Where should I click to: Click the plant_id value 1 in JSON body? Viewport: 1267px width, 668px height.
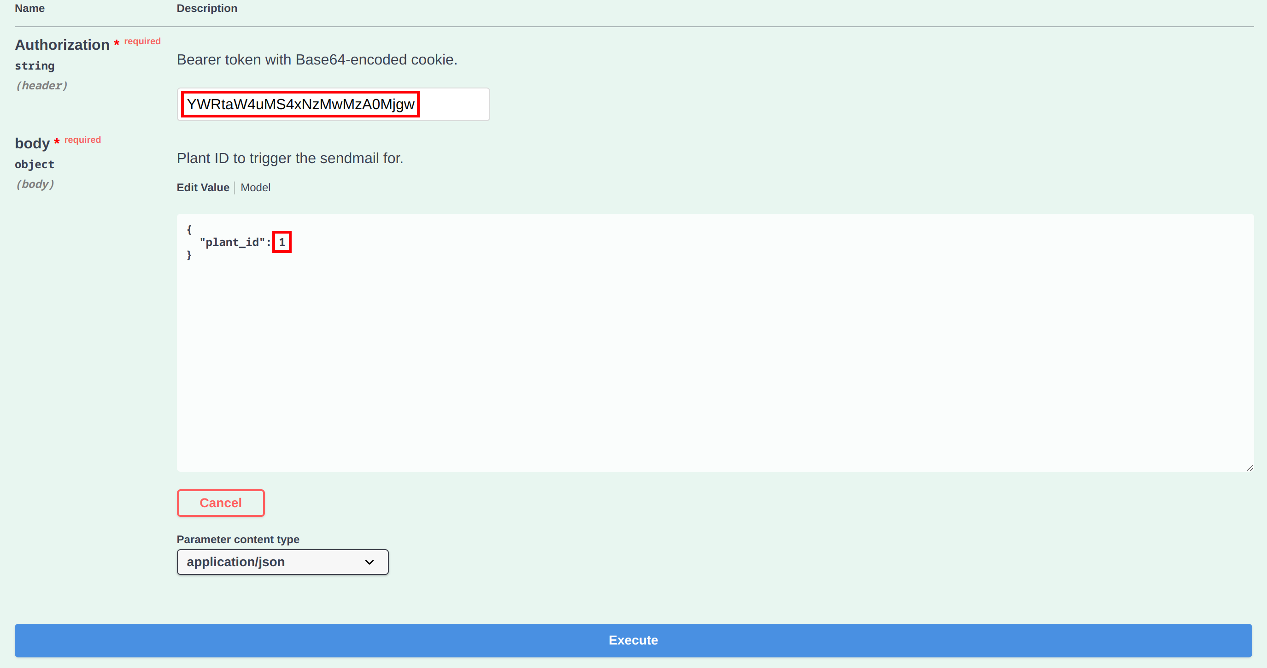(282, 242)
